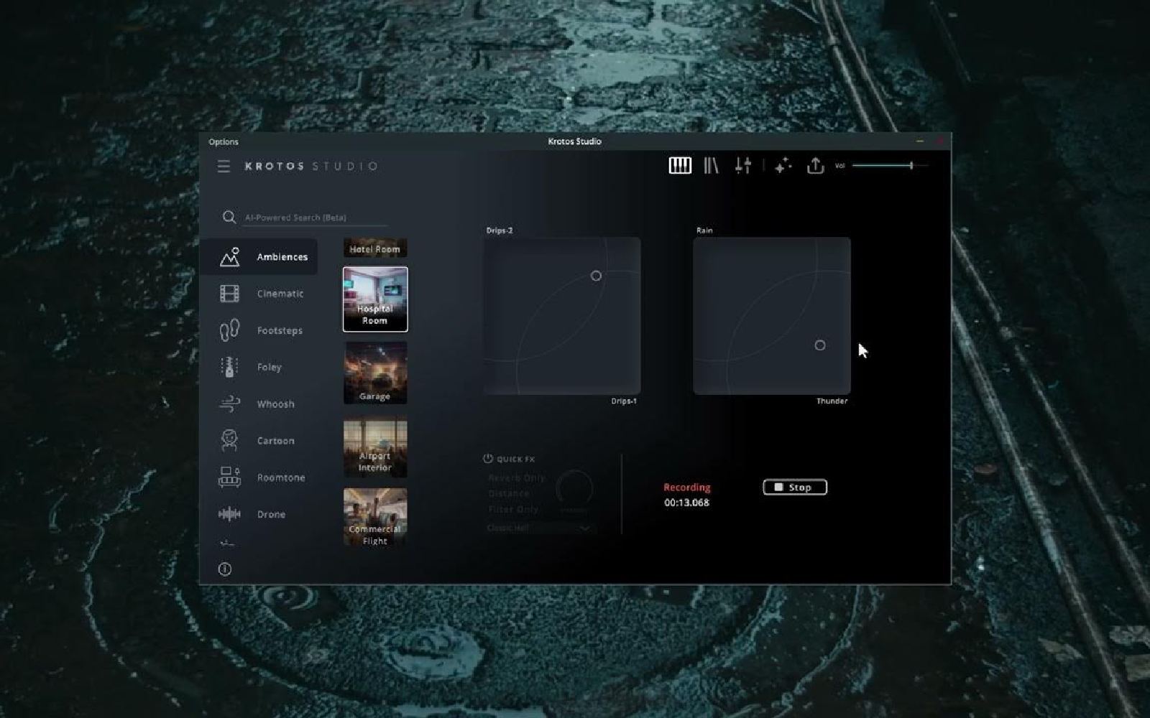Screen dimensions: 1150x718
Task: Click the magnifier search icon
Action: [229, 217]
